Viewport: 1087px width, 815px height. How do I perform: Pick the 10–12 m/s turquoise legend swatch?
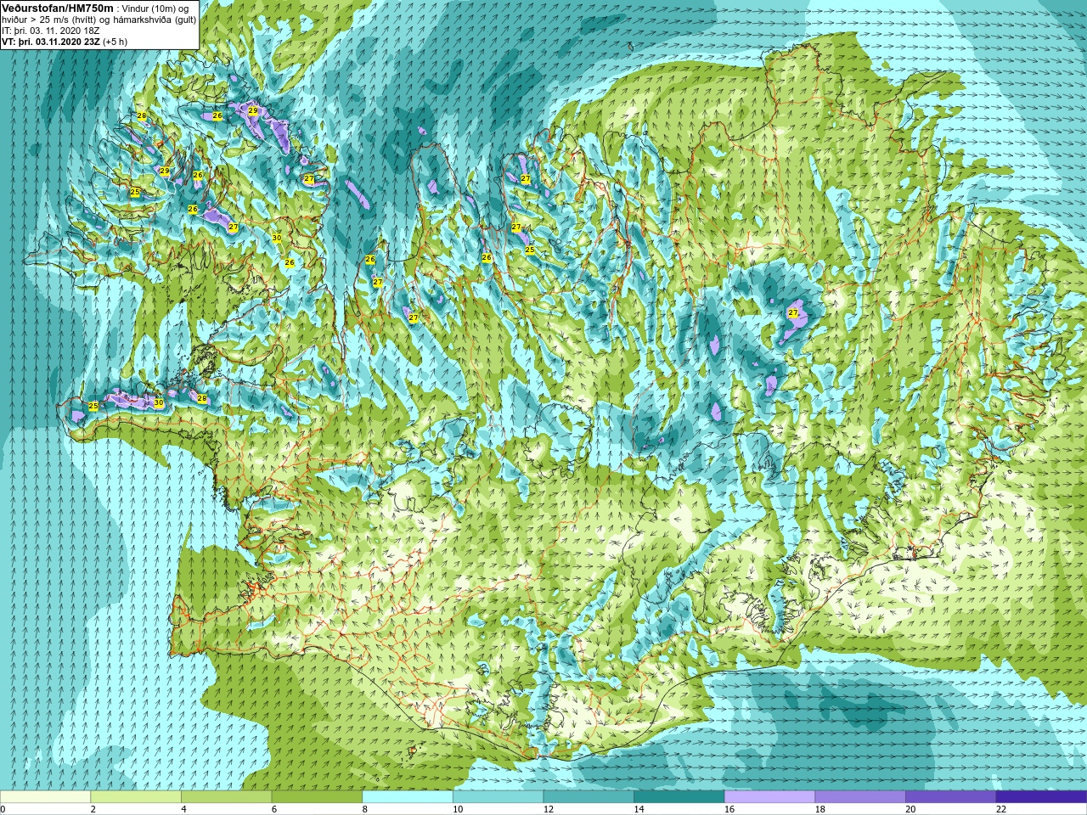498,797
